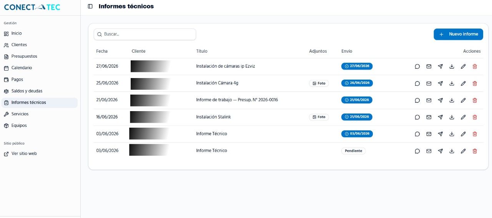The width and height of the screenshot is (492, 218).
Task: Click the Adjuntos column header
Action: pyautogui.click(x=318, y=51)
